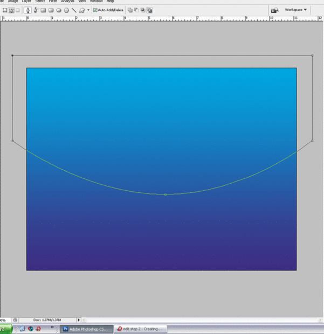Viewport: 324px width, 334px height.
Task: Select the Ellipse shape tool
Action: click(59, 10)
